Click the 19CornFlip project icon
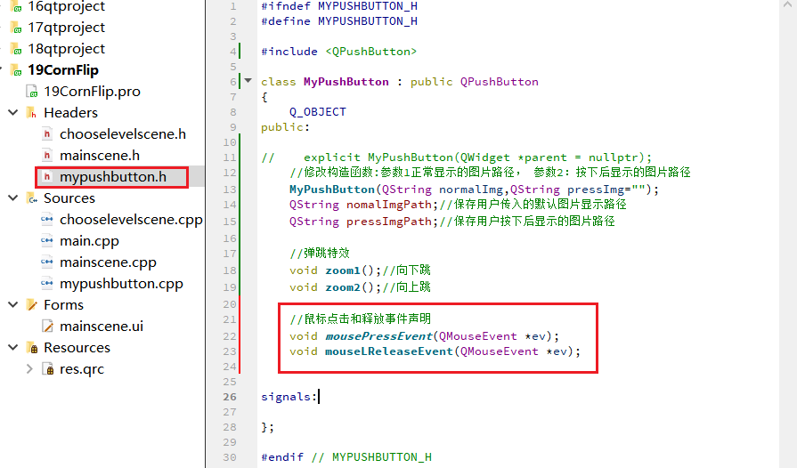 [16, 70]
